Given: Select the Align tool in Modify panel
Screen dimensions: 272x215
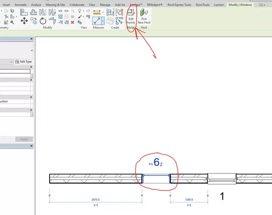Looking at the screenshot, I should 24,12.
